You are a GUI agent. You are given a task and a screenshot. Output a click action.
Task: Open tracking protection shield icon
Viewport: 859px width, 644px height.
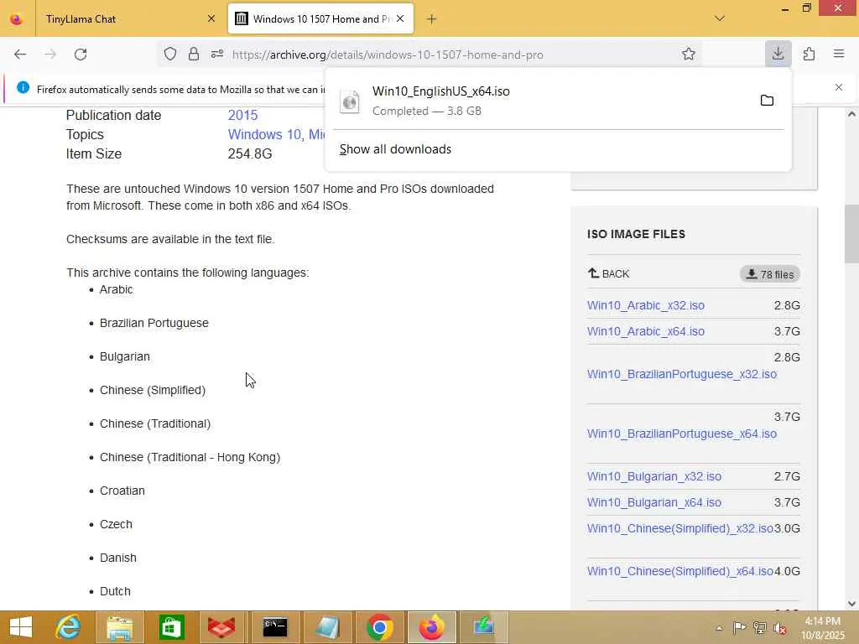(170, 55)
